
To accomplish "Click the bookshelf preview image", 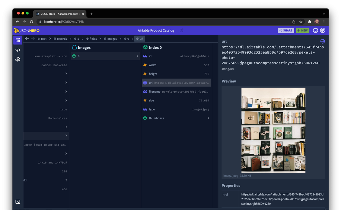I will coord(273,130).
